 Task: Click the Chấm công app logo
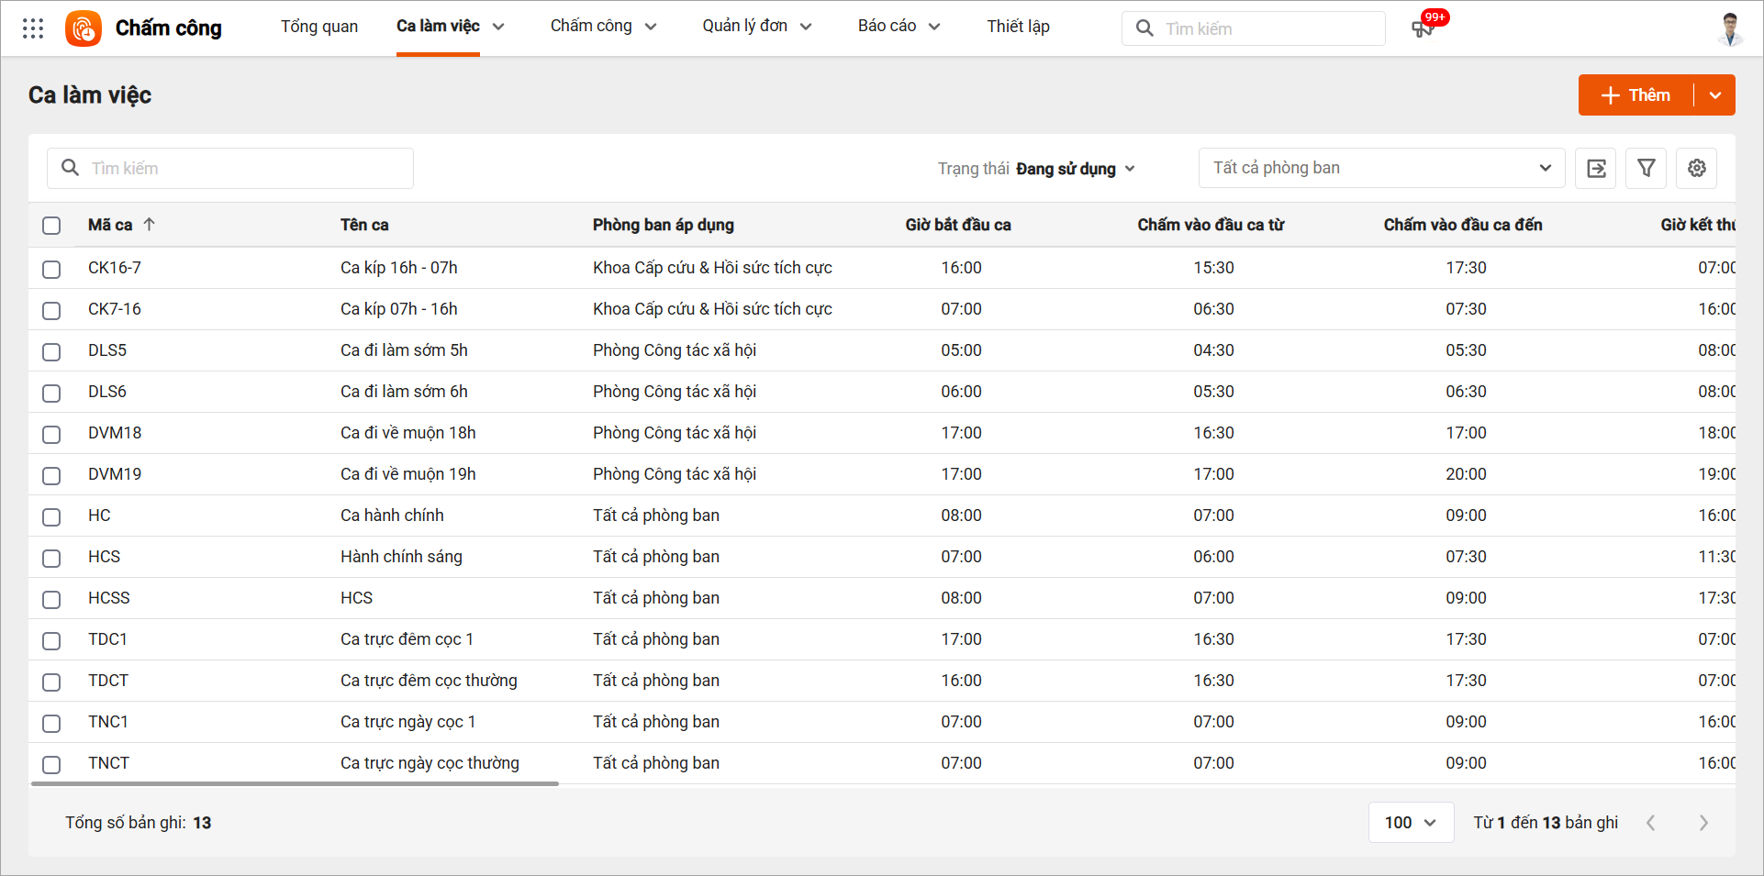coord(84,28)
